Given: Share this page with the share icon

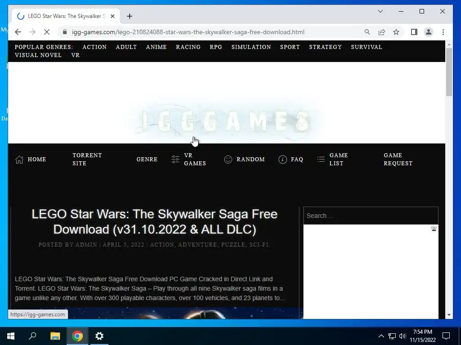Looking at the screenshot, I should [x=382, y=32].
